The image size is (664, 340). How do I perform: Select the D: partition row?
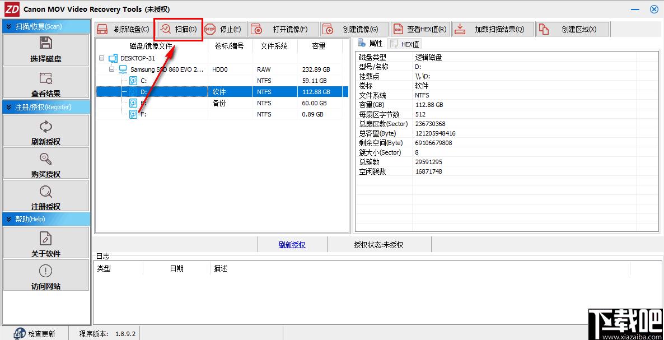click(x=222, y=91)
